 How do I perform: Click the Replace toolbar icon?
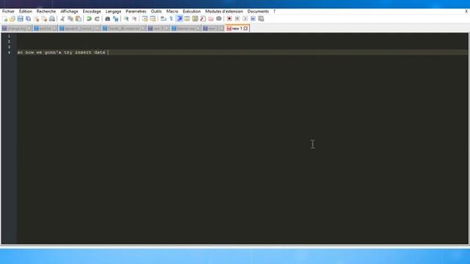pyautogui.click(x=115, y=19)
